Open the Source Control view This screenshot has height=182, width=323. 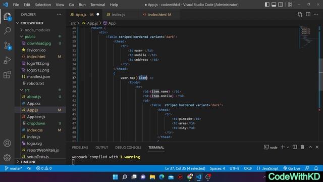click(8, 45)
